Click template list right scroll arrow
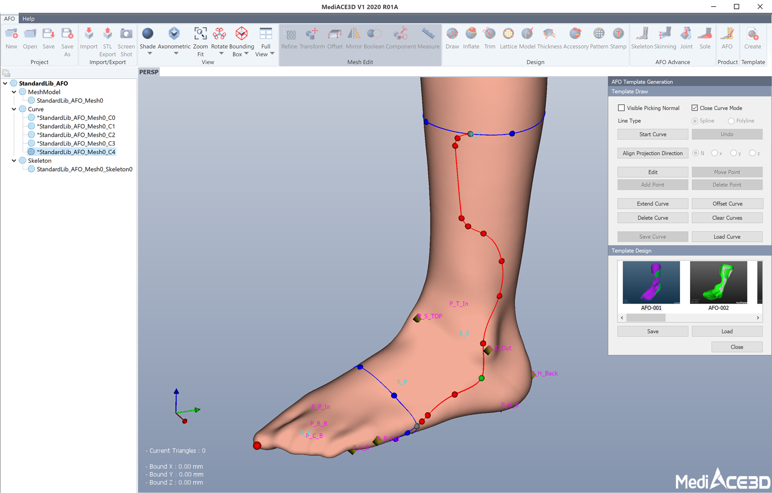The image size is (772, 493). point(758,318)
